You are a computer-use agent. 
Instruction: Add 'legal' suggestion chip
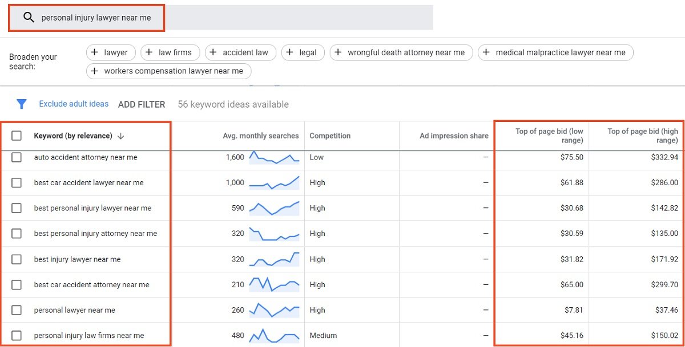[303, 52]
